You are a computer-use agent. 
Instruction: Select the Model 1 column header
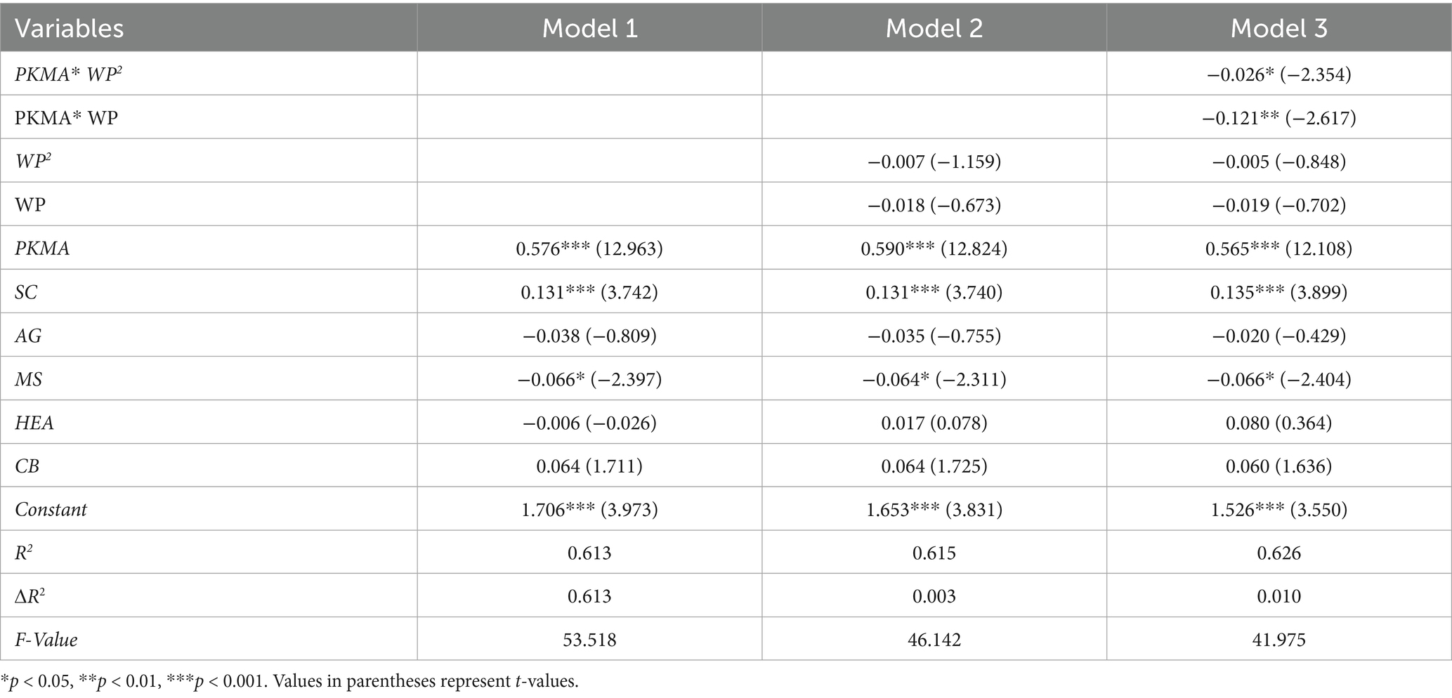click(589, 28)
